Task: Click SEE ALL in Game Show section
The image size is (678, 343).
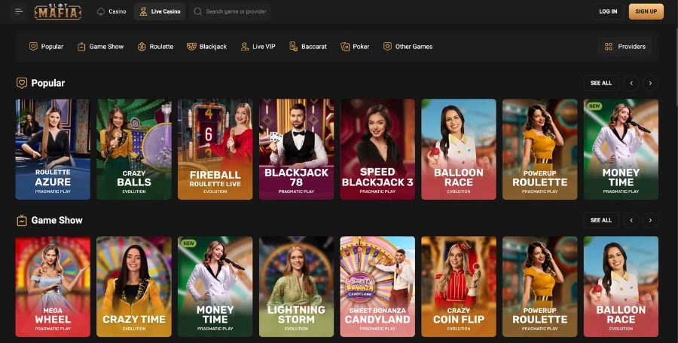Action: (x=601, y=220)
